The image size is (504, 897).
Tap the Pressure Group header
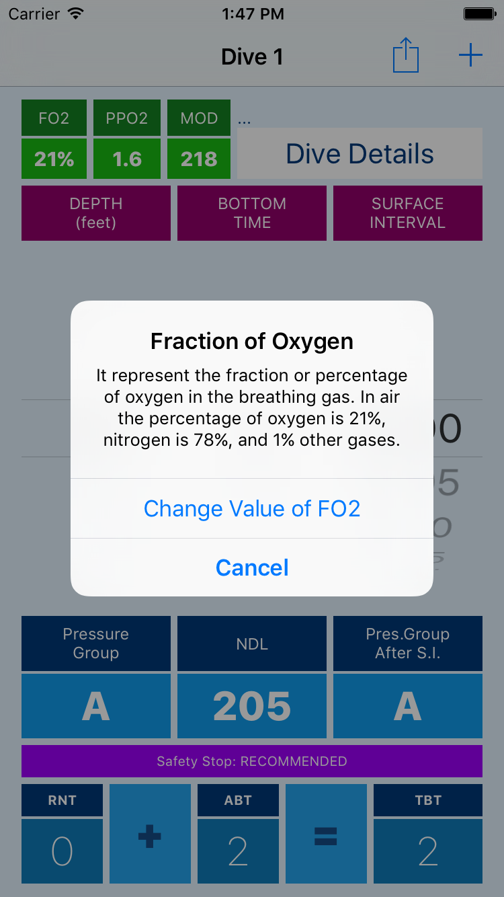pos(96,643)
